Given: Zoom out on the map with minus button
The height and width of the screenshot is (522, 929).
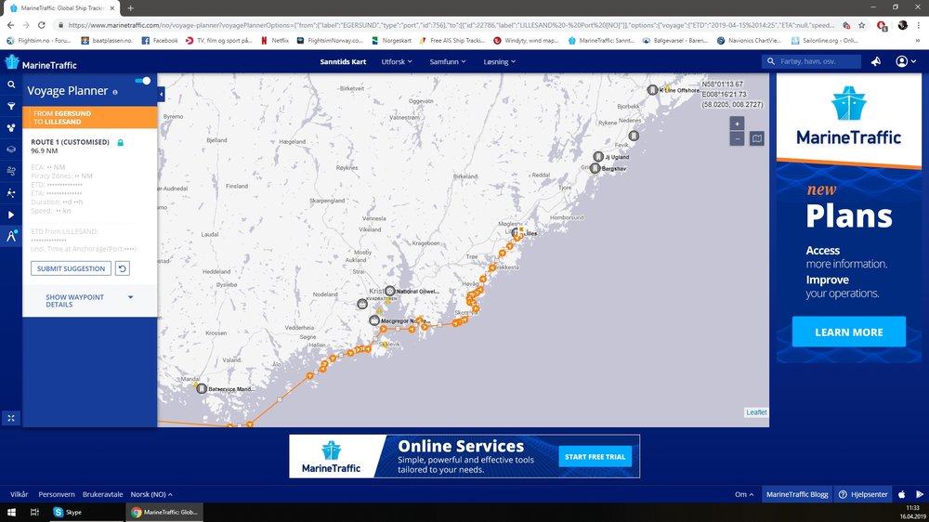Looking at the screenshot, I should coord(737,138).
